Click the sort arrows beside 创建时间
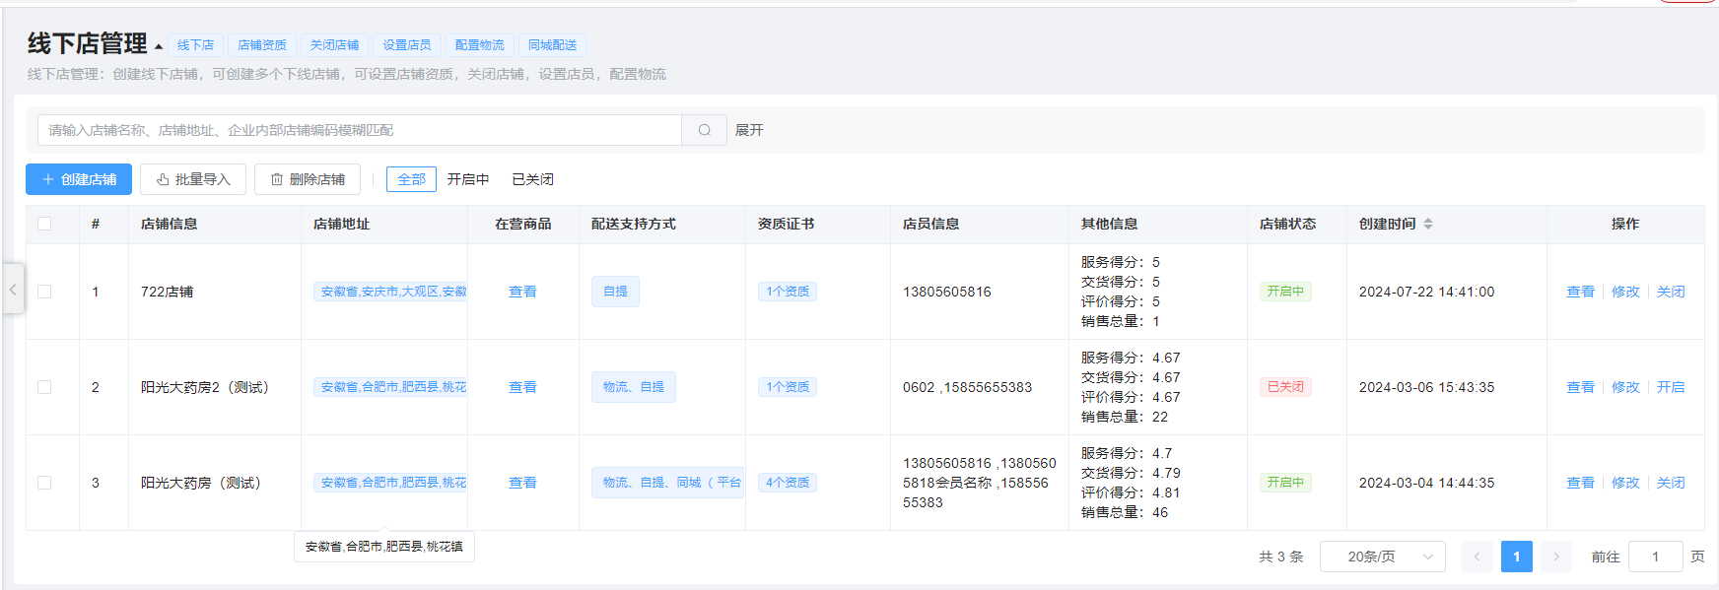 point(1428,225)
